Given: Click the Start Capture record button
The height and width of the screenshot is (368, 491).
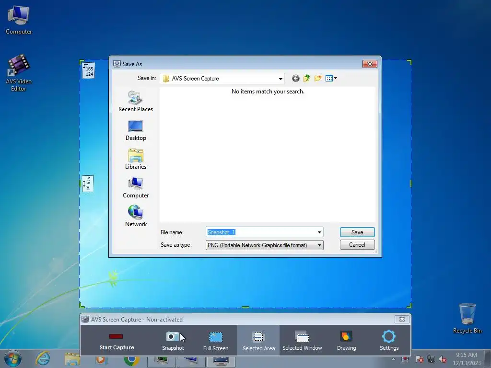Looking at the screenshot, I should [117, 341].
